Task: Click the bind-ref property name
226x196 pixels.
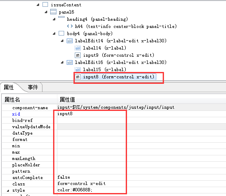Action: [x=23, y=120]
